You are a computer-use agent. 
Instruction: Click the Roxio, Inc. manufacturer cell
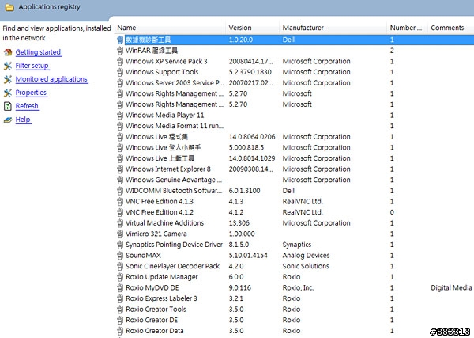(298, 288)
